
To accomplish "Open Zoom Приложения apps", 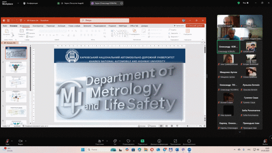I will 175,142.
